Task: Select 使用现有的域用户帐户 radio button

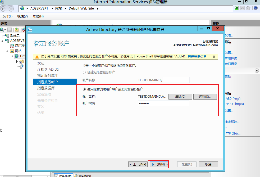Action: click(x=84, y=89)
